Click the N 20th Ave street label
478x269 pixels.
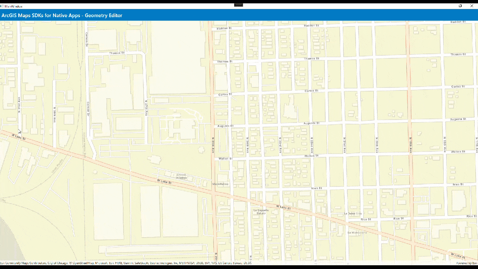(376, 145)
